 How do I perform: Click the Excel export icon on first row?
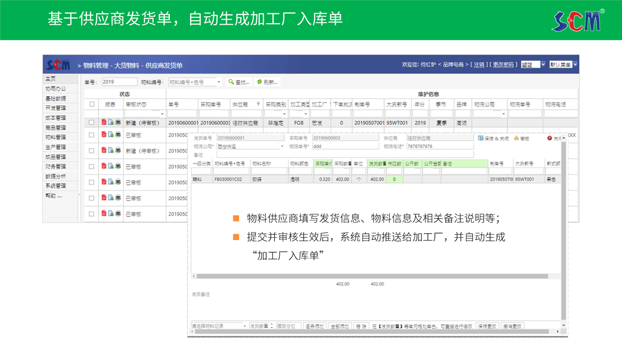click(x=111, y=122)
